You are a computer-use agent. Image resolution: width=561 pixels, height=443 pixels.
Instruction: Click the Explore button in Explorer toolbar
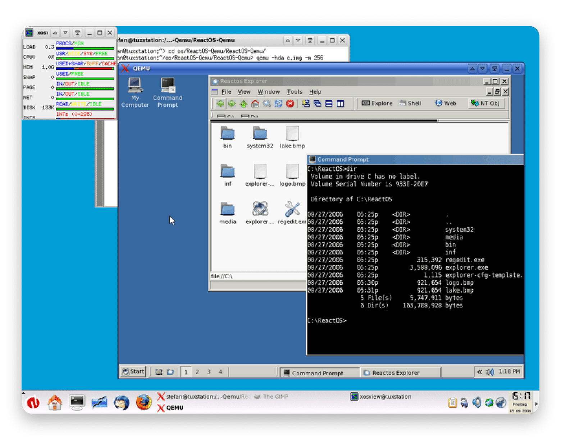click(377, 103)
